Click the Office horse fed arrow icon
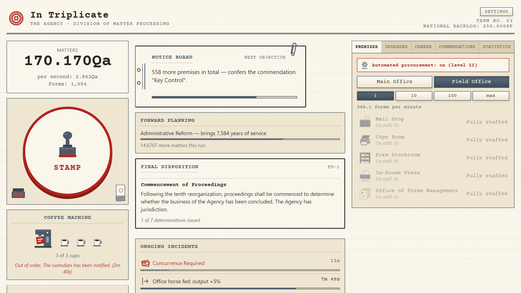Image resolution: width=521 pixels, height=293 pixels. (145, 281)
